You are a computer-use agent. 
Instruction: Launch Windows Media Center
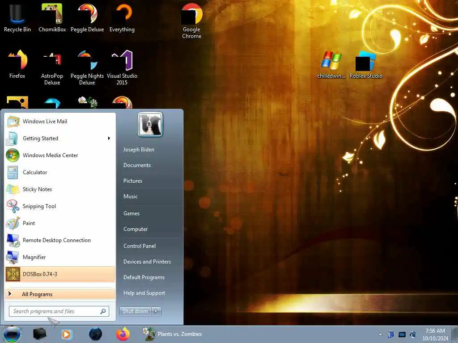pos(60,155)
